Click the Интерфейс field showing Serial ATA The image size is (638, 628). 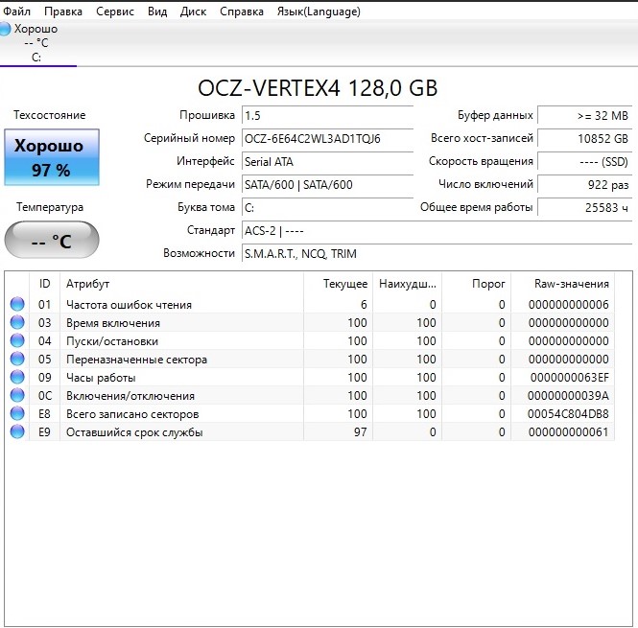tap(327, 161)
